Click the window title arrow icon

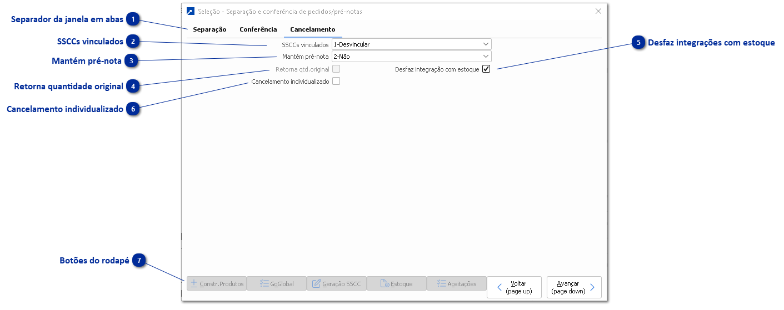(191, 11)
